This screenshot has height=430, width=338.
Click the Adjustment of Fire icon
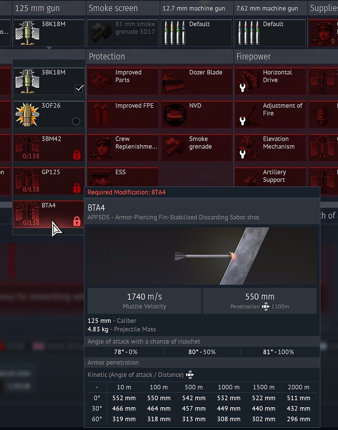point(248,115)
